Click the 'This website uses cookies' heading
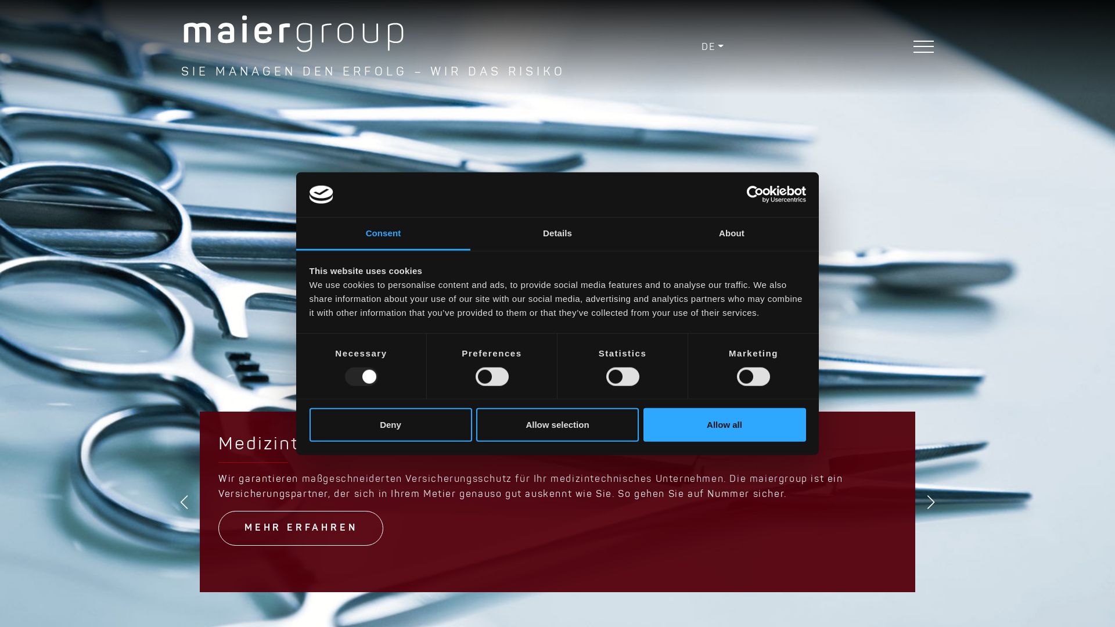This screenshot has width=1115, height=627. tap(366, 271)
